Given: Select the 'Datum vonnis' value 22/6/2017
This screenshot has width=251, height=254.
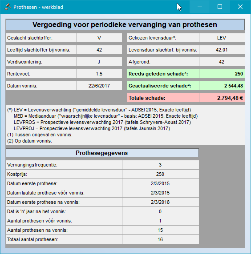Looking at the screenshot, I should (99, 86).
